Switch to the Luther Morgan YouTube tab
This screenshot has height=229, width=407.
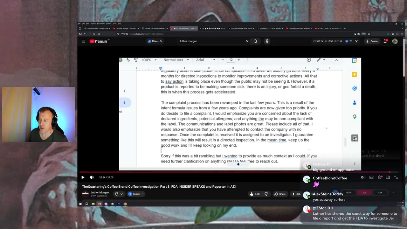click(x=126, y=28)
